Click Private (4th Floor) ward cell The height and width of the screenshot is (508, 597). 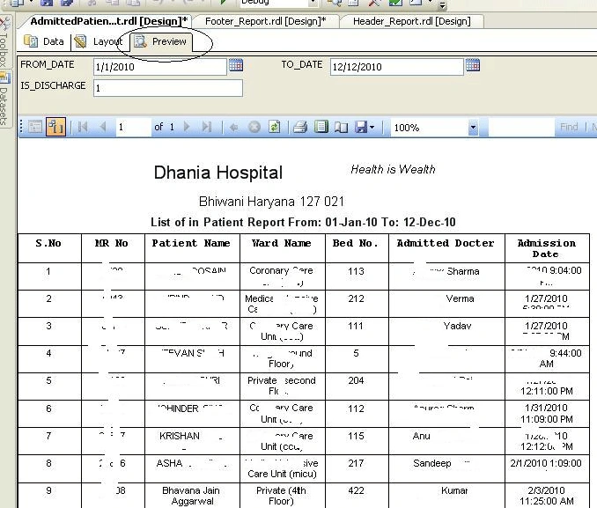[x=282, y=496]
